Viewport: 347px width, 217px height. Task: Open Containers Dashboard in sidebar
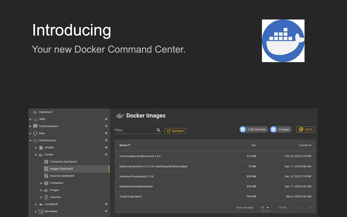[x=63, y=162]
